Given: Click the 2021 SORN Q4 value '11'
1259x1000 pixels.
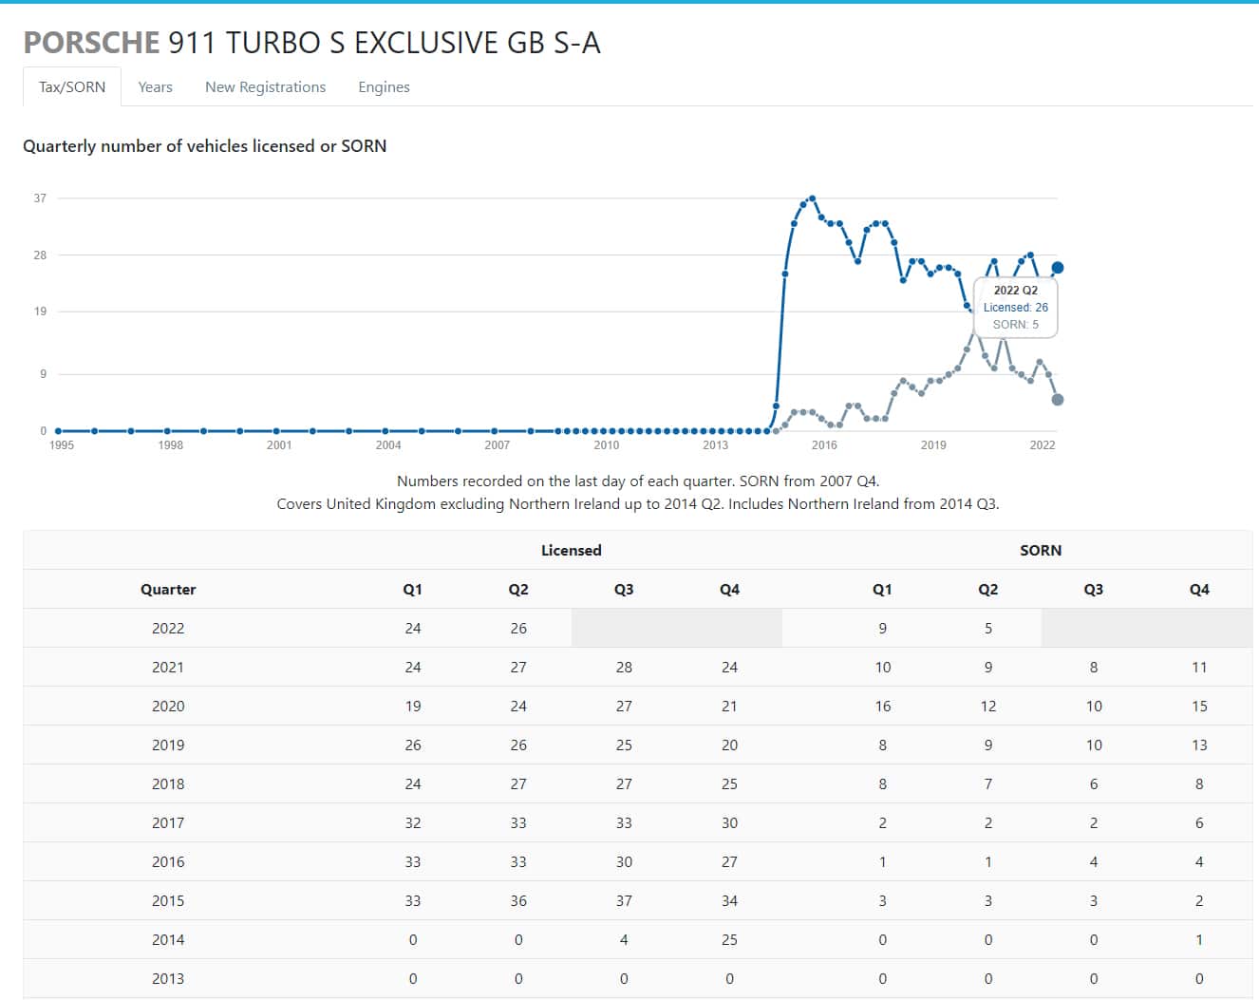Looking at the screenshot, I should click(x=1199, y=667).
